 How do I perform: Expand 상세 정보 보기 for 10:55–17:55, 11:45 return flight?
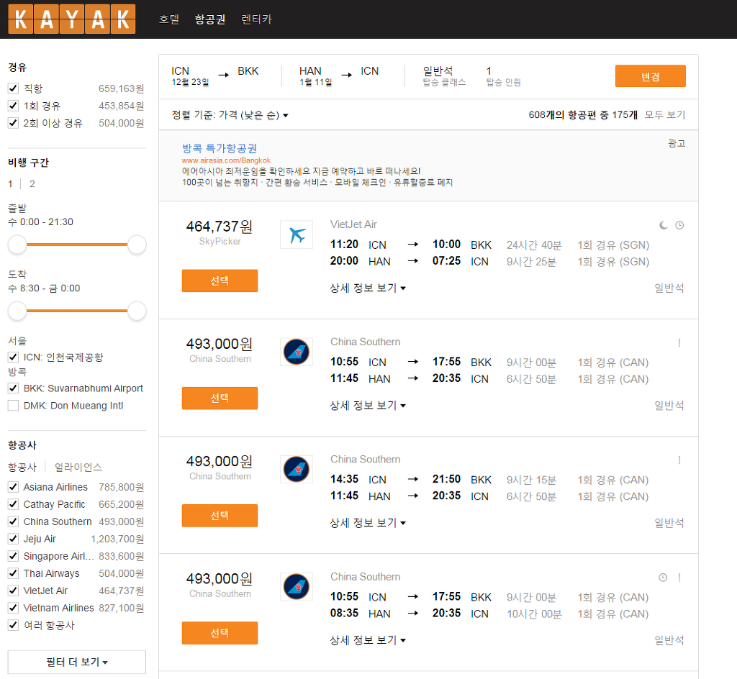click(368, 405)
